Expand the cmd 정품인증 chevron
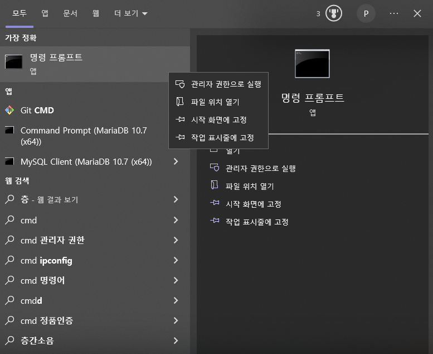Image resolution: width=433 pixels, height=354 pixels. pos(176,320)
